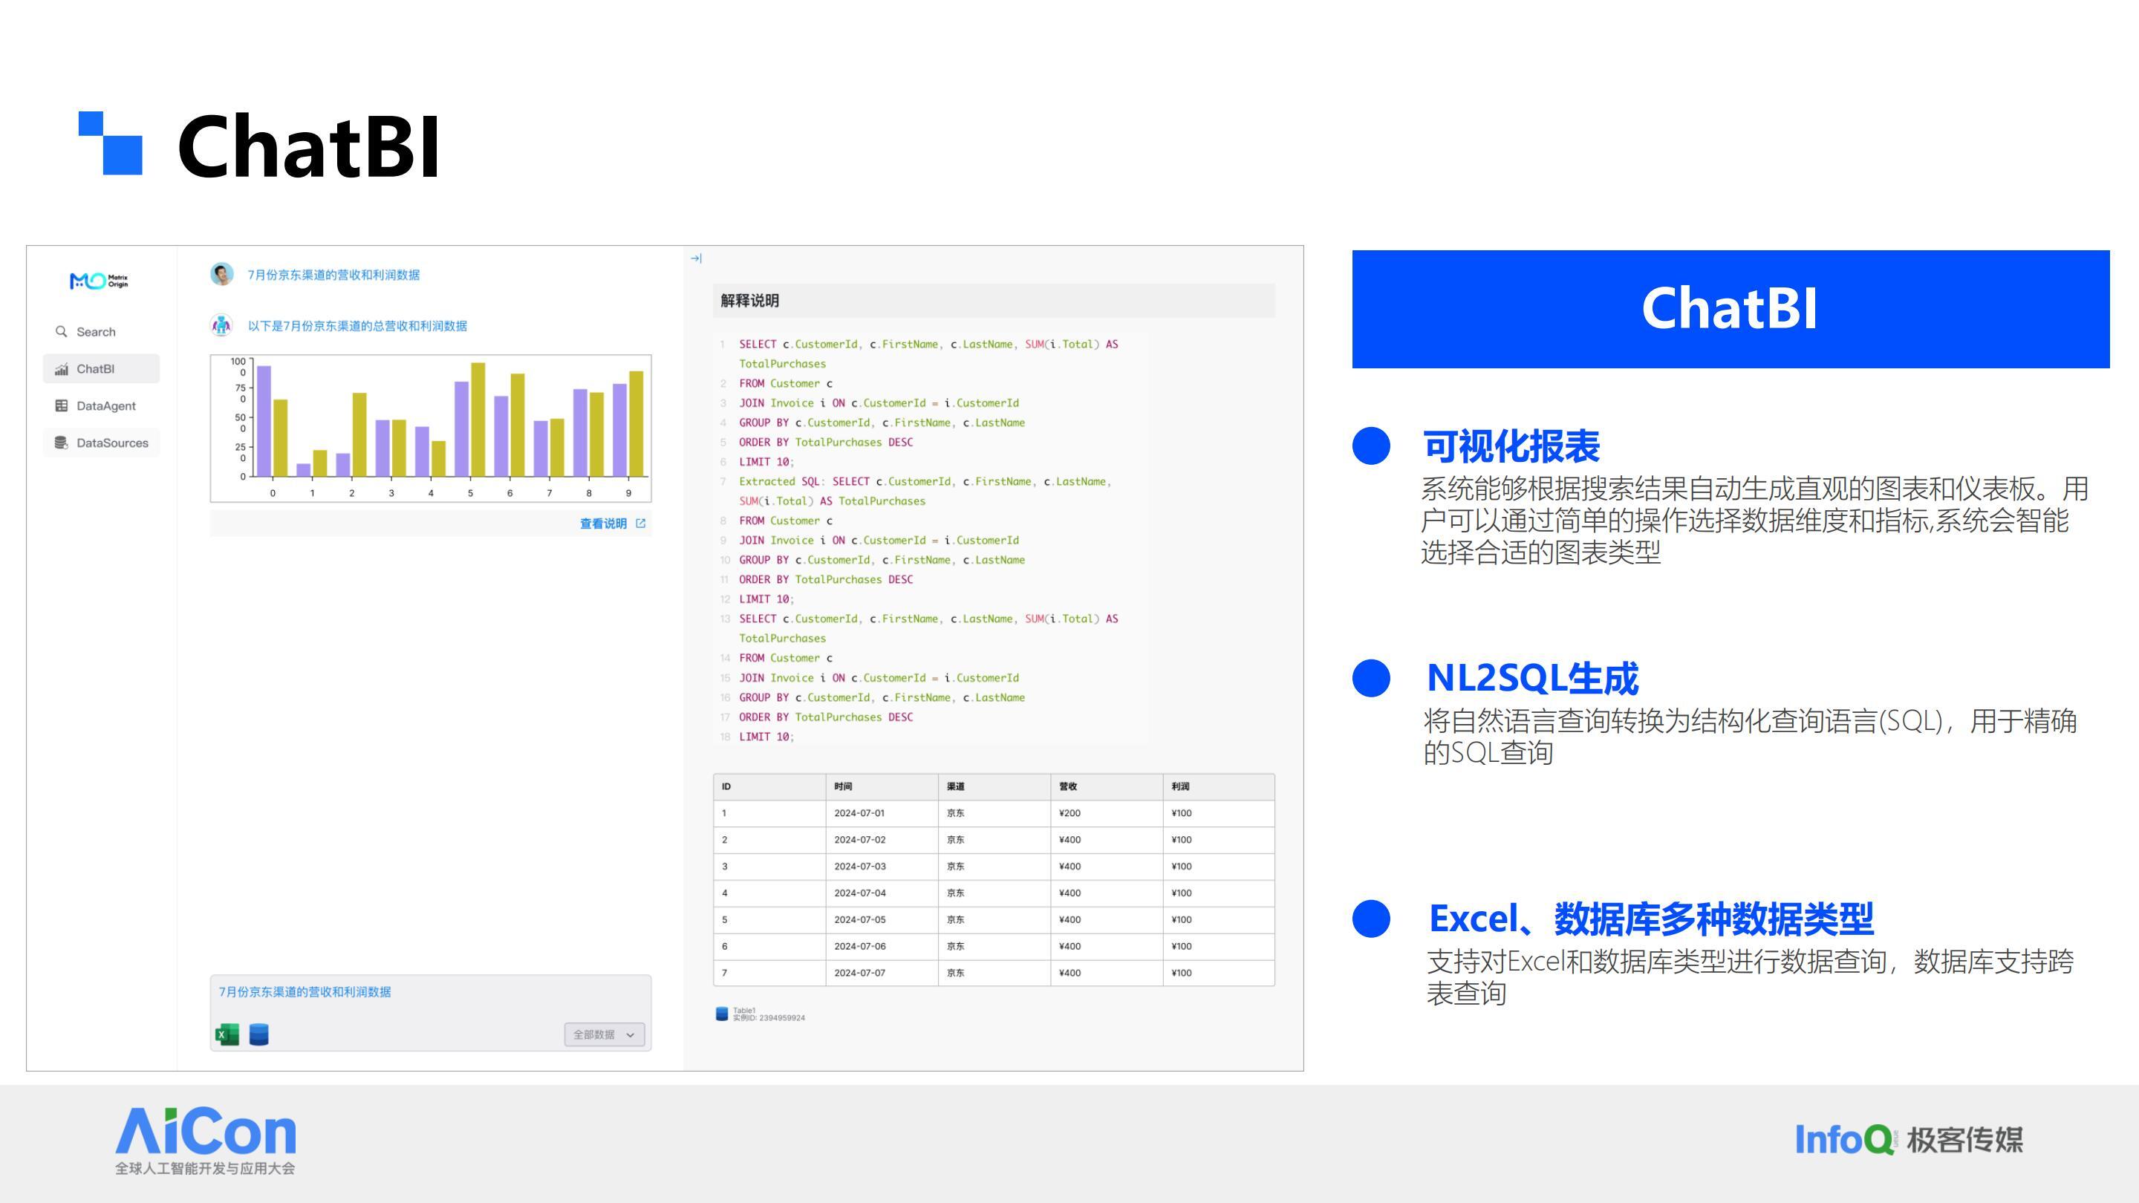
Task: Click the AiCon logo
Action: pyautogui.click(x=205, y=1141)
